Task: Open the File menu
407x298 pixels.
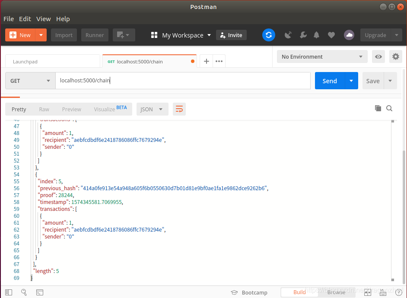Action: 9,19
